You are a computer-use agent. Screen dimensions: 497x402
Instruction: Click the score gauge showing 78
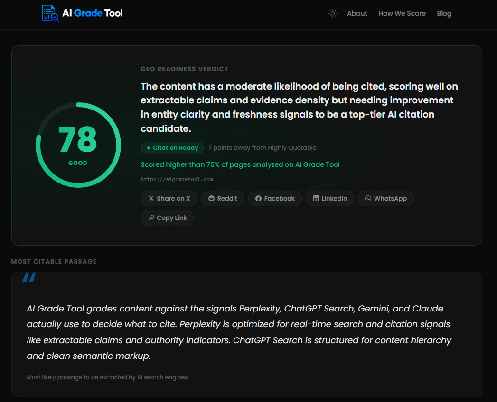point(78,145)
